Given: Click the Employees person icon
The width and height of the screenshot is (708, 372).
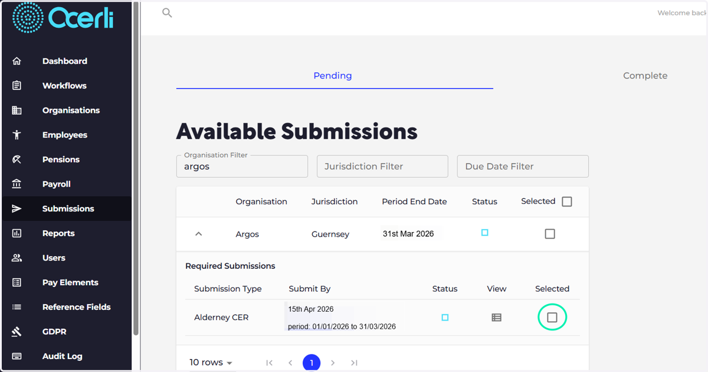Looking at the screenshot, I should pos(17,135).
